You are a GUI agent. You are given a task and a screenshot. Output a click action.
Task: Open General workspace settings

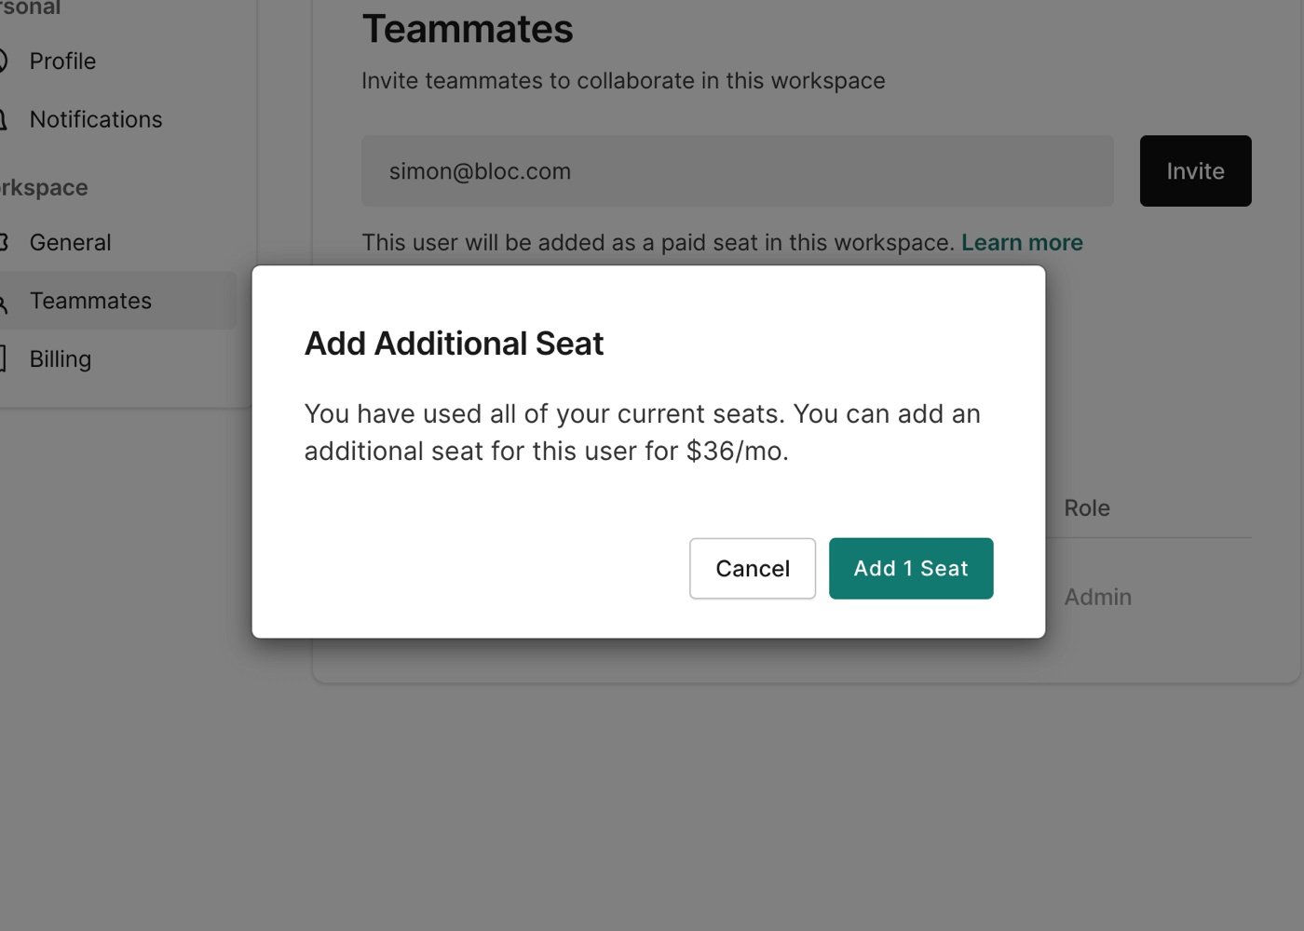point(70,243)
